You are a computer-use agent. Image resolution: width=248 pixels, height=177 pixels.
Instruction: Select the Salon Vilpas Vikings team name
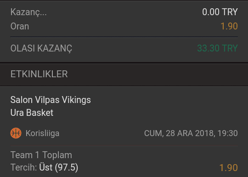[x=51, y=100]
